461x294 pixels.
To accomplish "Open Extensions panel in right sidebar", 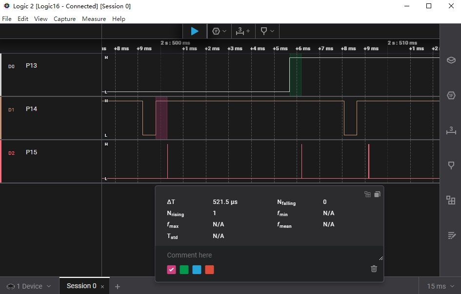I will pyautogui.click(x=451, y=200).
